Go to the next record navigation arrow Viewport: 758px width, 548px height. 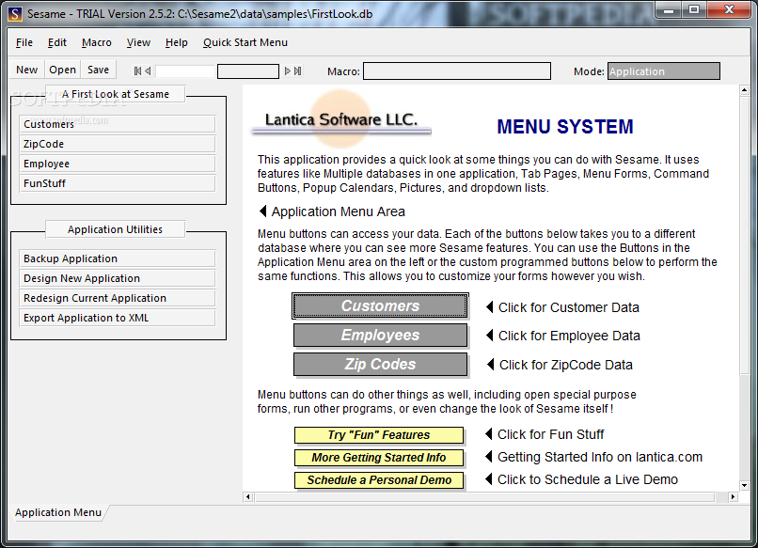click(x=287, y=71)
